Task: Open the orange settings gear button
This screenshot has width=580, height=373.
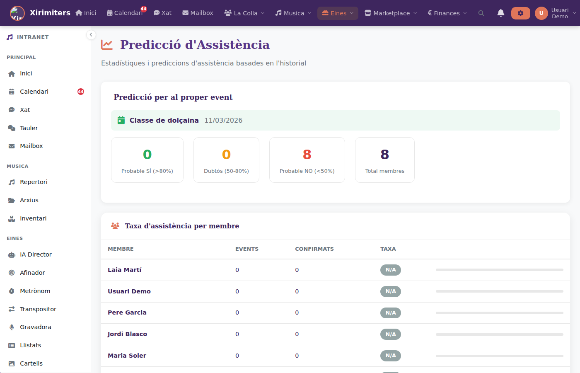Action: pyautogui.click(x=520, y=13)
